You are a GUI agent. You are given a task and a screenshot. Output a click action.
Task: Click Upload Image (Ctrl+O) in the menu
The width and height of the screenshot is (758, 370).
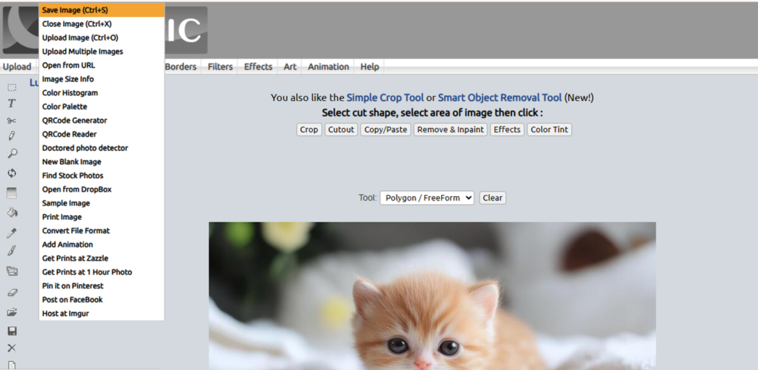pos(101,38)
